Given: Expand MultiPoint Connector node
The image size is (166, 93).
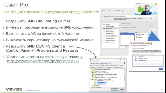Looking at the screenshot, I should pyautogui.click(x=91, y=71).
